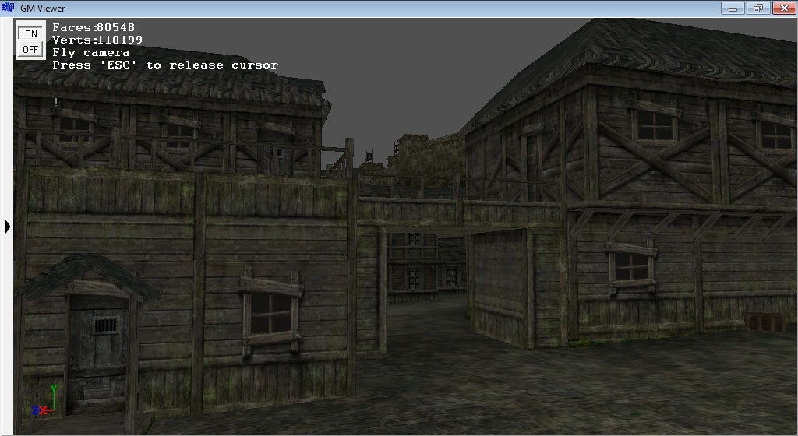Viewport: 798px width, 436px height.
Task: Expand the side panel arrow
Action: 7,227
